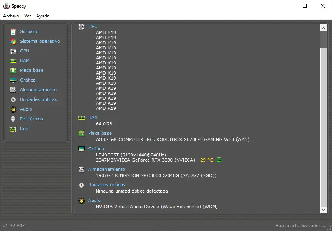
Task: Select Periféricos in the sidebar
Action: pos(31,119)
